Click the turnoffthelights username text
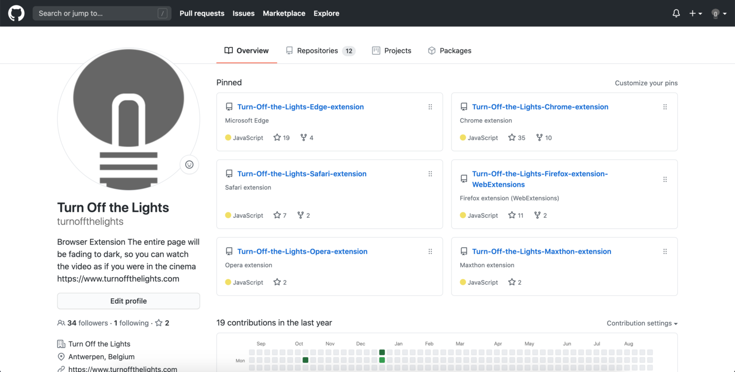This screenshot has height=372, width=735. [90, 222]
